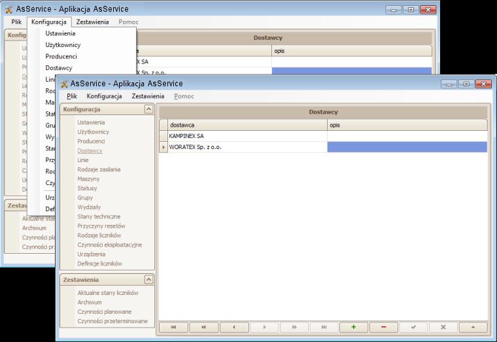Screen dimensions: 497x342
Task: Open Zestawienia menu in back window
Action: click(93, 22)
